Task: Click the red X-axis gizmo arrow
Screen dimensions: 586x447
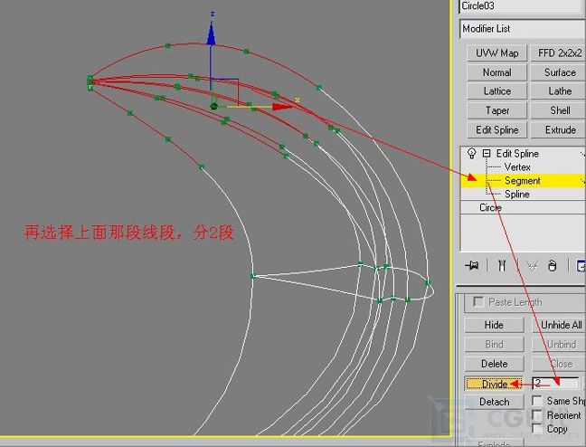Action: (282, 107)
